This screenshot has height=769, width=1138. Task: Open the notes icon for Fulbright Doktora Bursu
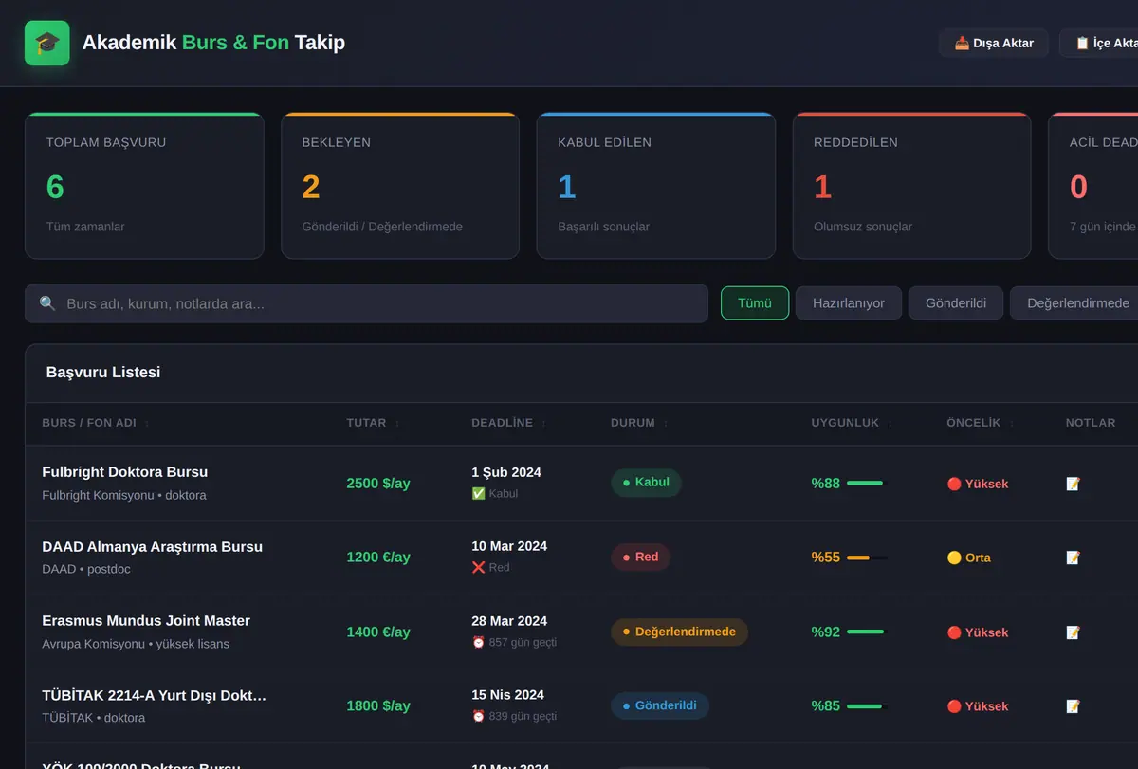tap(1073, 484)
